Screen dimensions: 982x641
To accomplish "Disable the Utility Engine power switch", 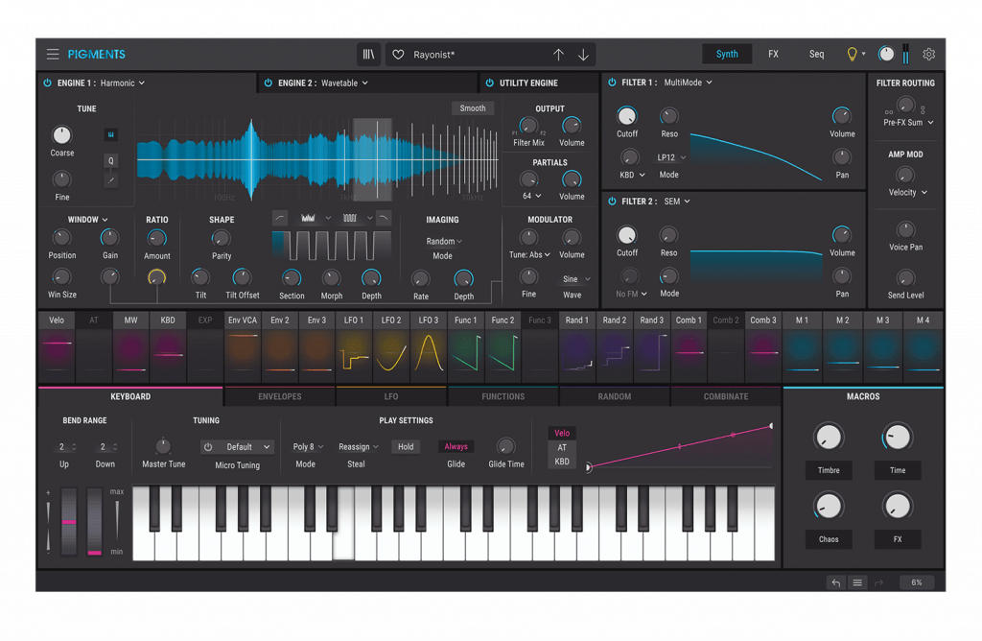I will coord(489,83).
